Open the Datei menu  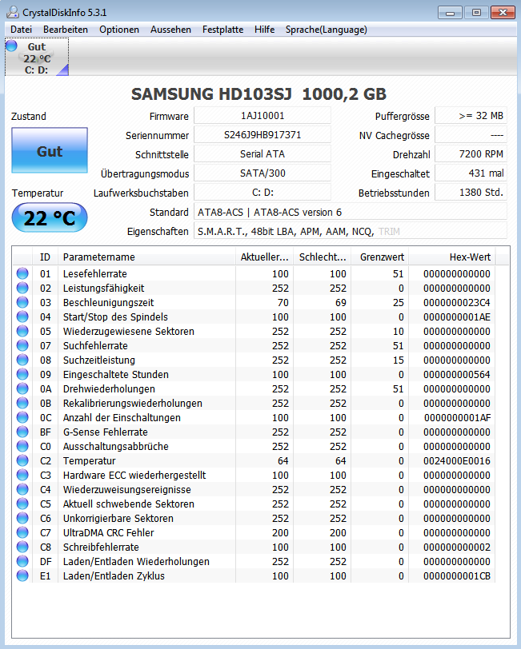click(21, 30)
